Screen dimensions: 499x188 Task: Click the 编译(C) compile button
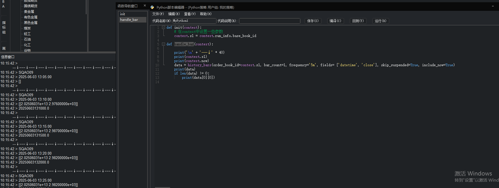335,21
